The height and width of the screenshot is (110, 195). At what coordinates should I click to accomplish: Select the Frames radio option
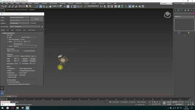click(7, 46)
